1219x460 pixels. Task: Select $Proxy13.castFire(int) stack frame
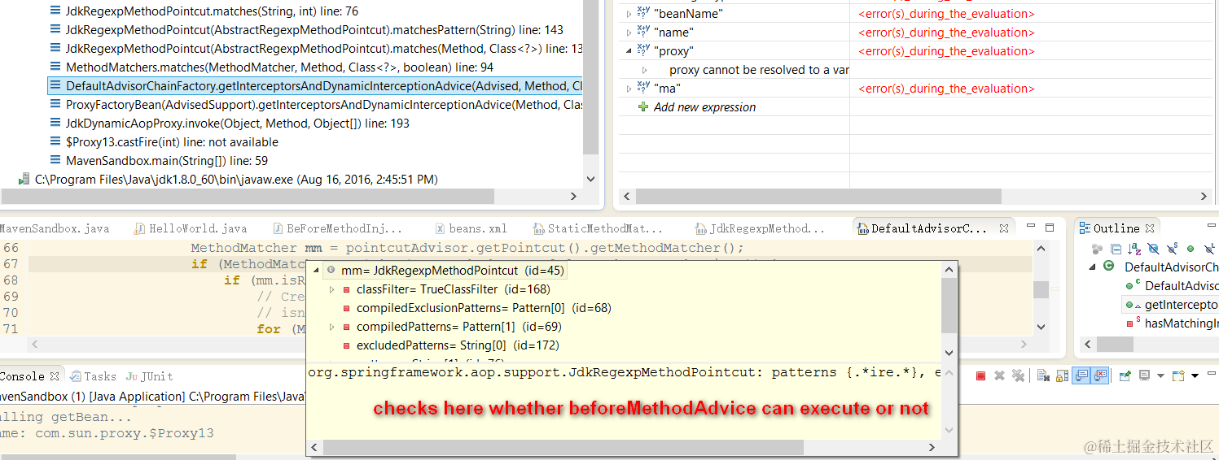click(172, 142)
